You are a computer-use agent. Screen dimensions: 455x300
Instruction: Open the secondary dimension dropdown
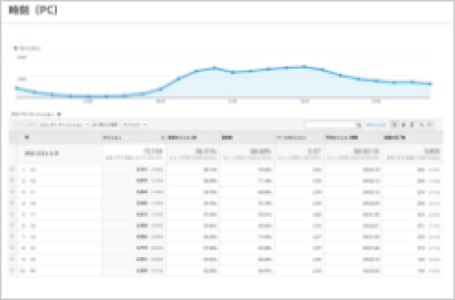click(64, 125)
